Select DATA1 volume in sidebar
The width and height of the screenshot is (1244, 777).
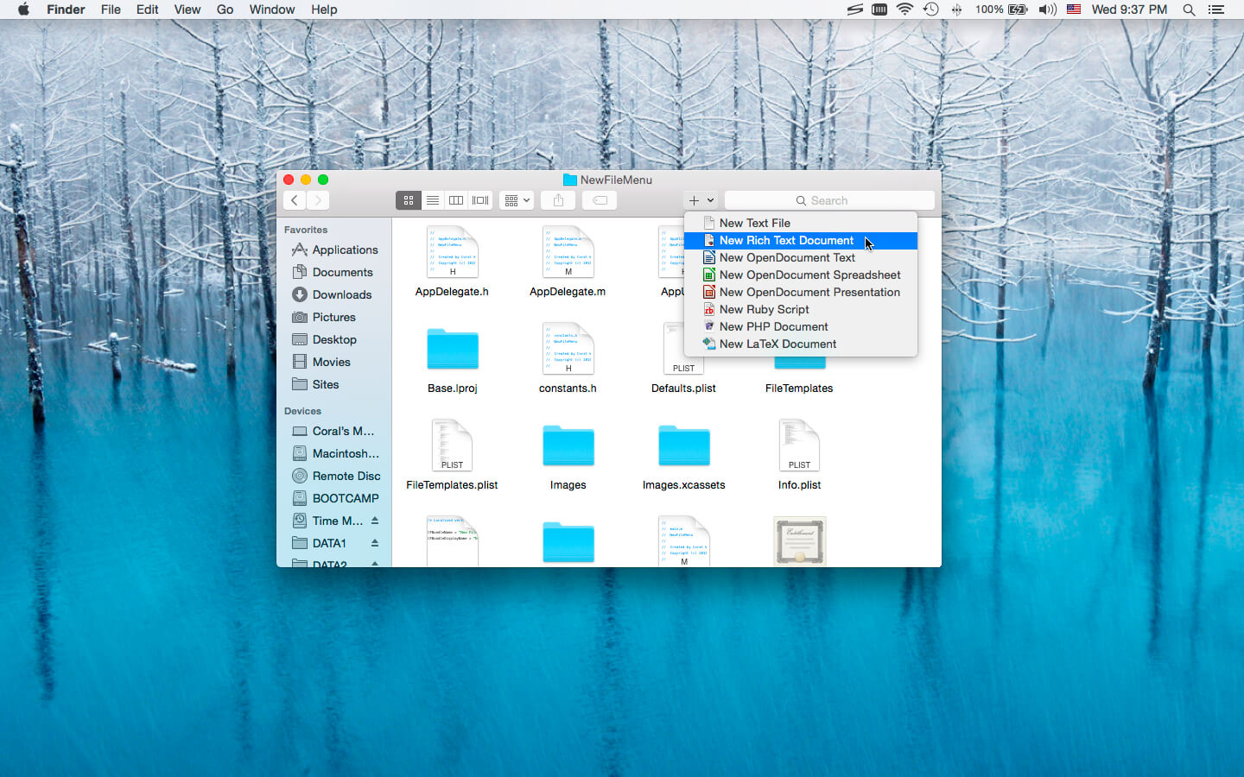pos(328,543)
